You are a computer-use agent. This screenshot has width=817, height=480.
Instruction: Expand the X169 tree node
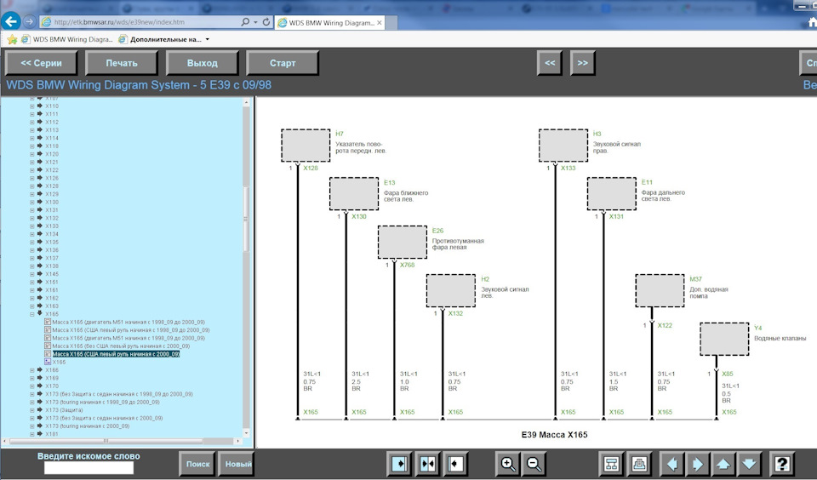[x=32, y=378]
